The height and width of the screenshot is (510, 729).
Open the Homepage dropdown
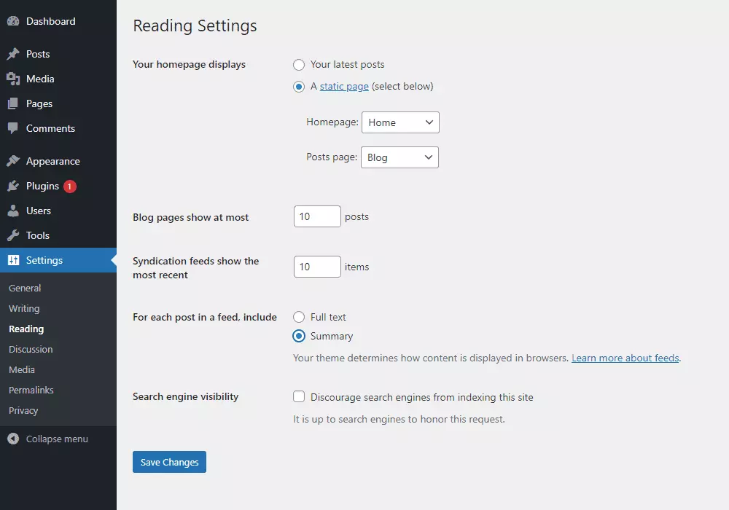pyautogui.click(x=400, y=123)
